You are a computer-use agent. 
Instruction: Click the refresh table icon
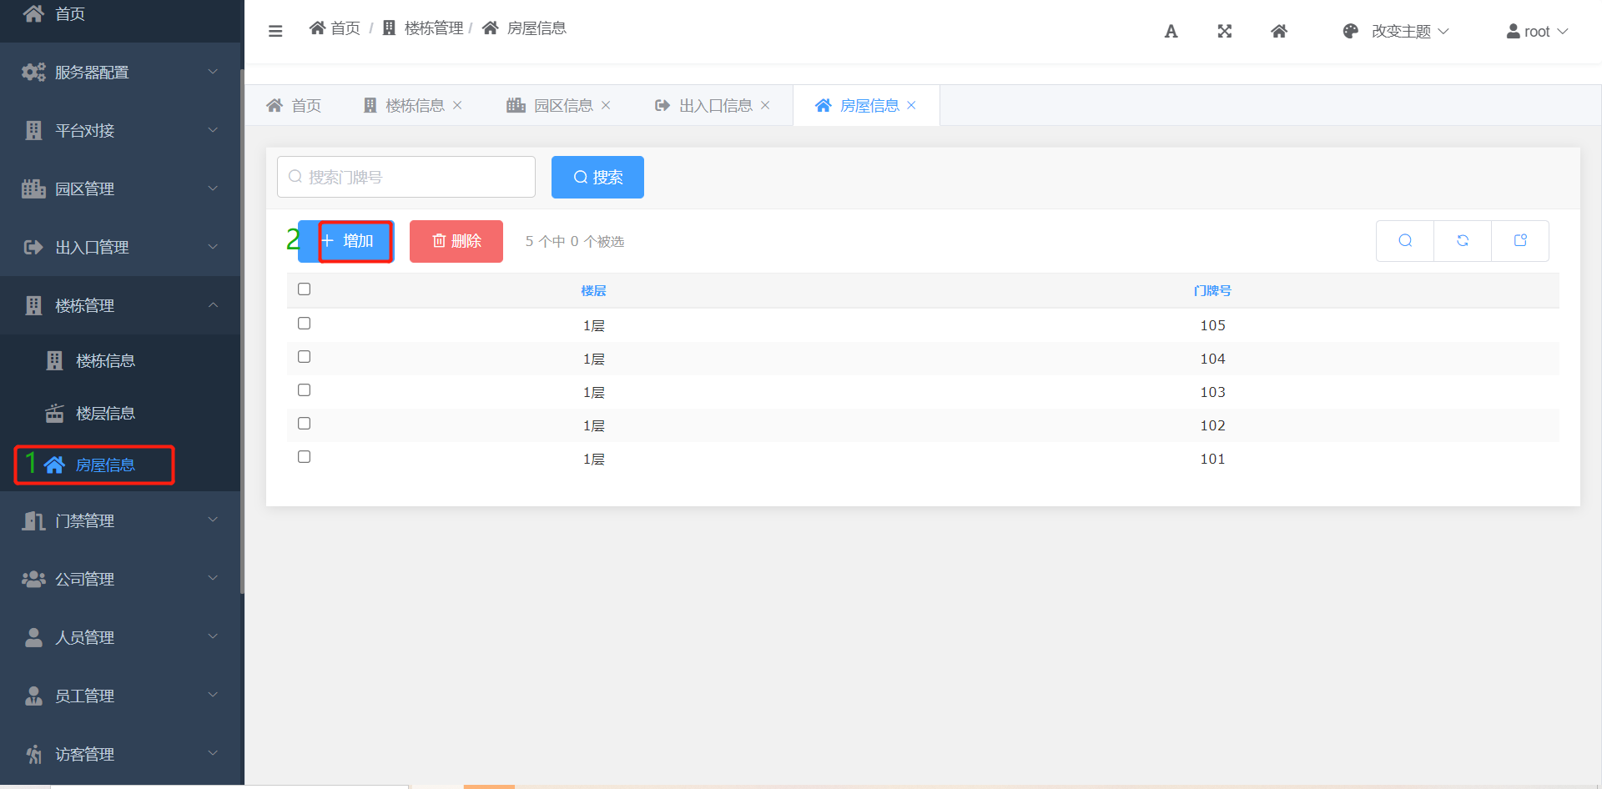click(1462, 241)
